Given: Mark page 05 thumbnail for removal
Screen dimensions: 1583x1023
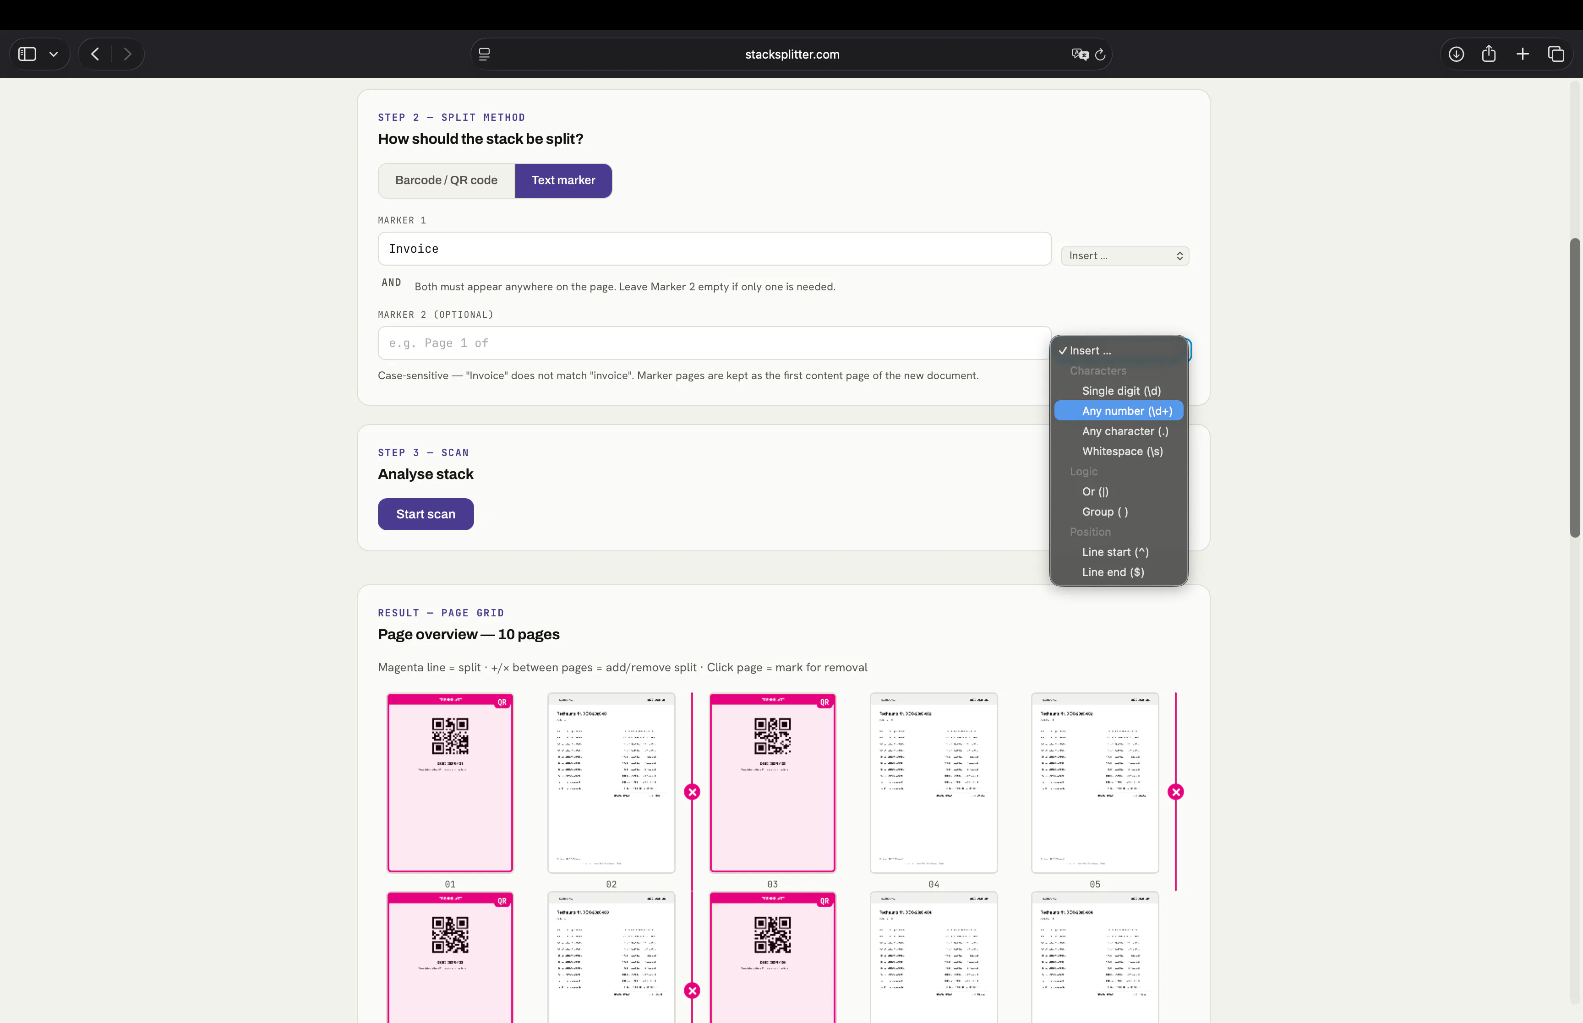Looking at the screenshot, I should click(1095, 783).
